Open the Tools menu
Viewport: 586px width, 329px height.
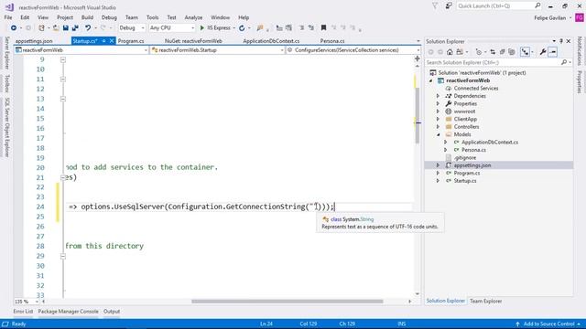152,17
